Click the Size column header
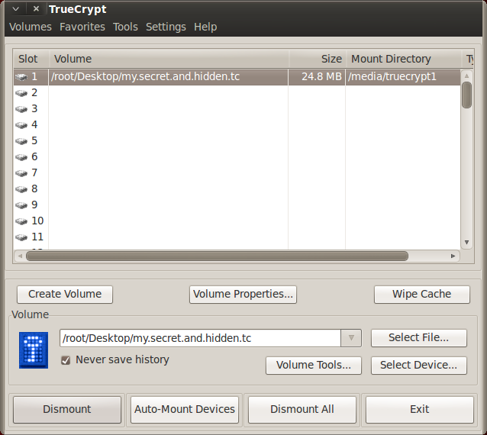The image size is (487, 435). (x=318, y=59)
